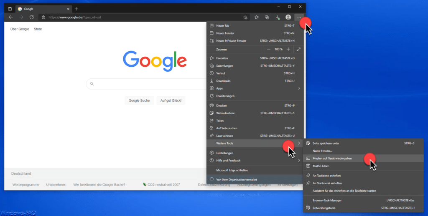Viewport: 428px width, 216px height.
Task: Add page to favorites star icon
Action: [245, 17]
